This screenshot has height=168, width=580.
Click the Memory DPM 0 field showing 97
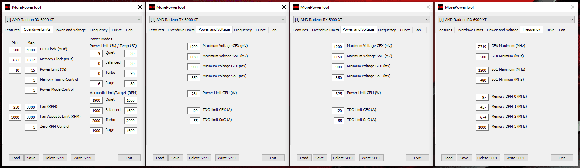coord(482,97)
